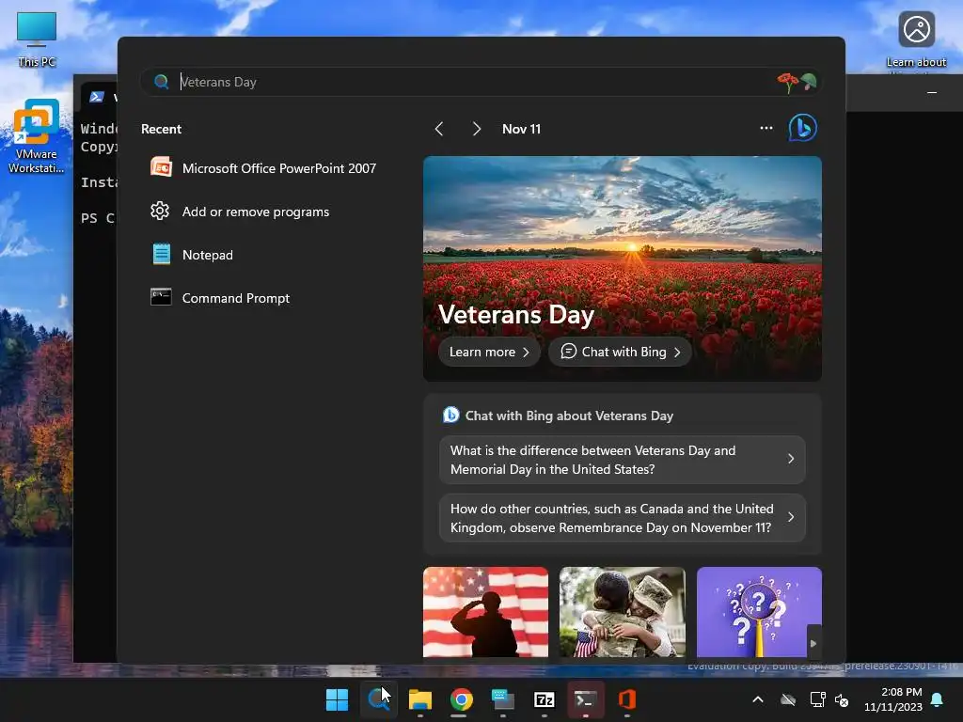Select VMware Workstation desktop shortcut
963x722 pixels.
(x=37, y=136)
